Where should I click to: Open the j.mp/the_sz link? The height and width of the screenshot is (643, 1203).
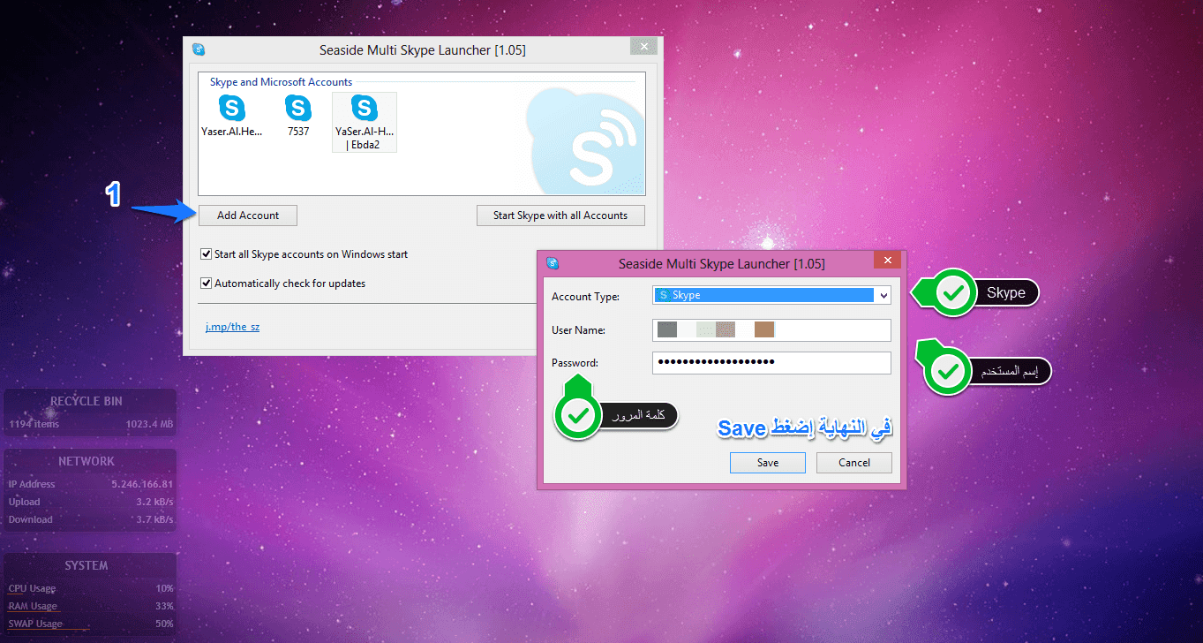tap(232, 327)
